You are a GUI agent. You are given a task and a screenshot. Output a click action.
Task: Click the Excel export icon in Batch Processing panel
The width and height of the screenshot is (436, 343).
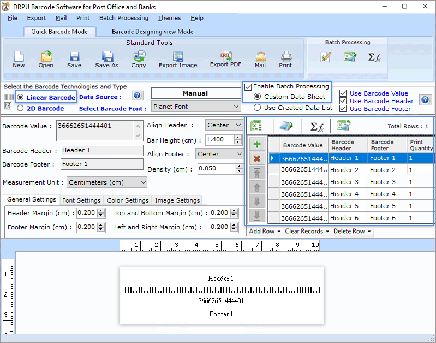point(350,57)
